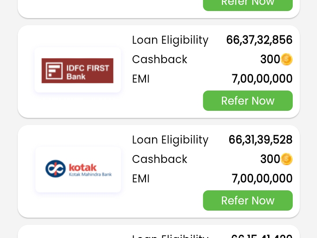Select loan eligibility amount 66,37,32,856
Screen dimensions: 317x238
point(259,40)
